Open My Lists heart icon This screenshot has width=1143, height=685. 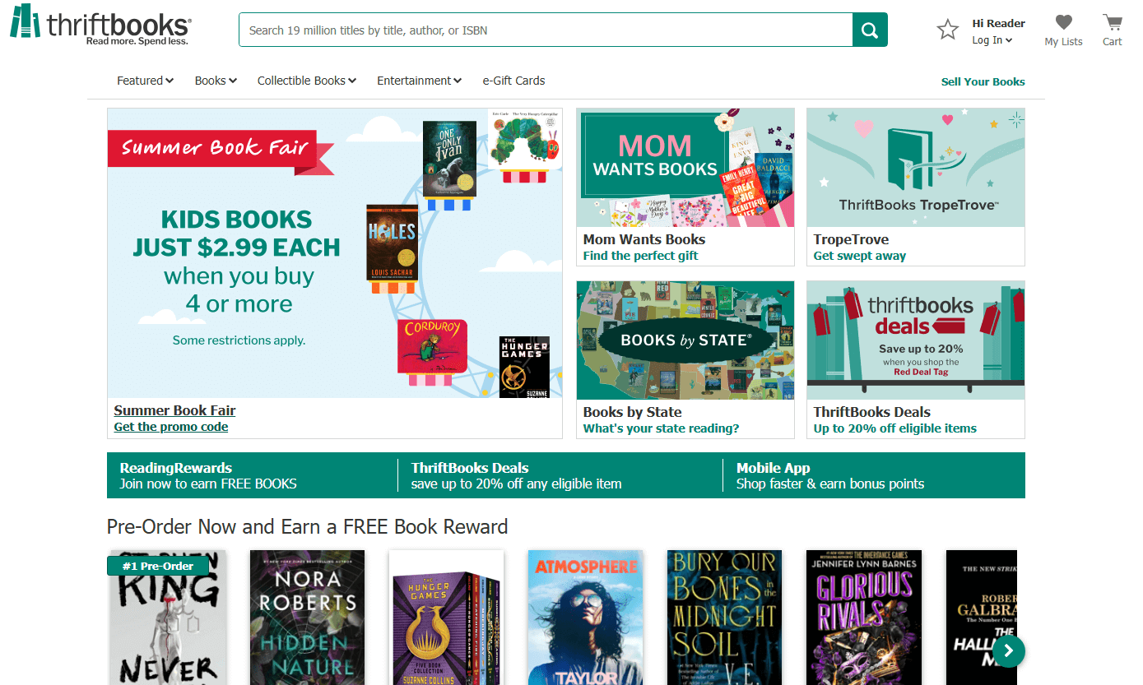[1063, 23]
